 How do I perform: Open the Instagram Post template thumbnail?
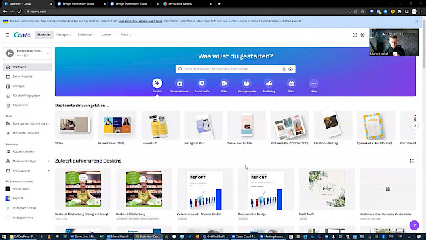click(203, 125)
